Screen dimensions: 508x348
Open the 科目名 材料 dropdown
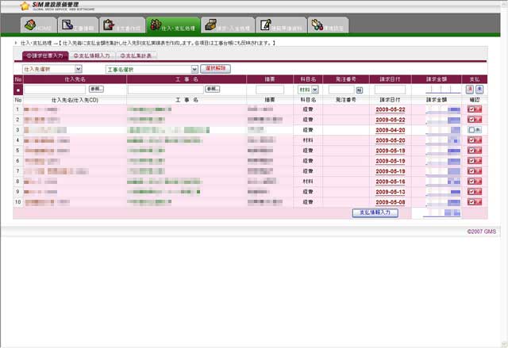tap(307, 90)
